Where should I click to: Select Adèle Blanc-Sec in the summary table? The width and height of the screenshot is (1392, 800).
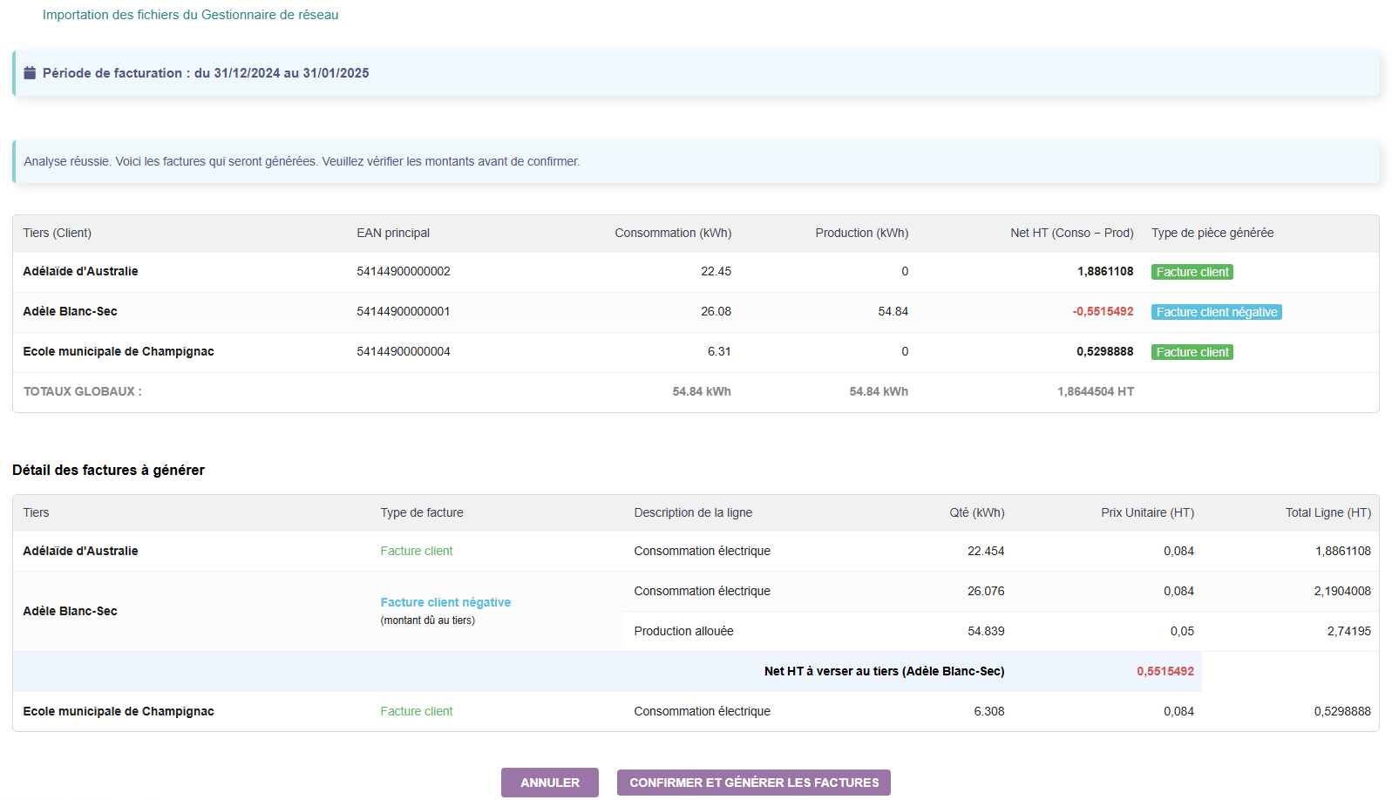click(71, 311)
